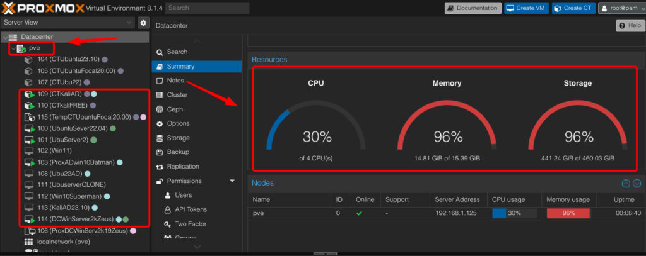Collapse the Nodes panel using the up arrow
Viewport: 646px width, 256px height.
pos(626,183)
